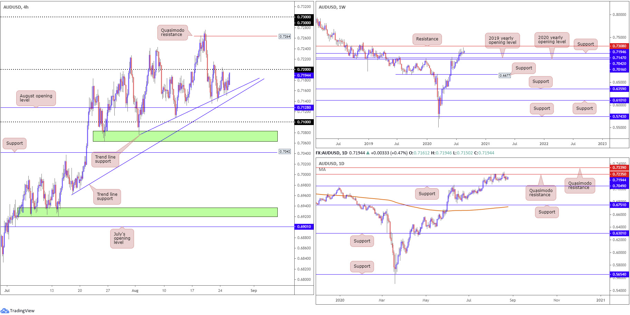
Task: Click the TradingView logo
Action: [x=18, y=311]
